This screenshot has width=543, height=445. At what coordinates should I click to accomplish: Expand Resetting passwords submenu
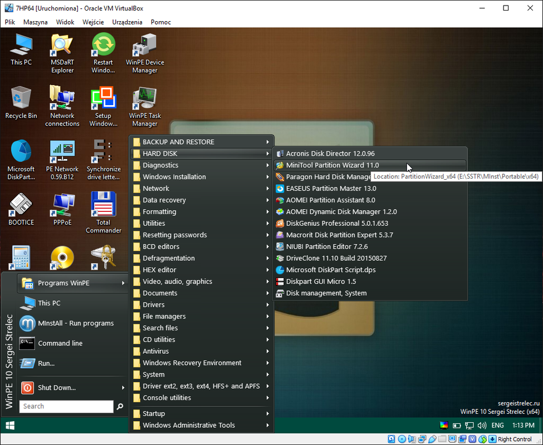pyautogui.click(x=201, y=235)
